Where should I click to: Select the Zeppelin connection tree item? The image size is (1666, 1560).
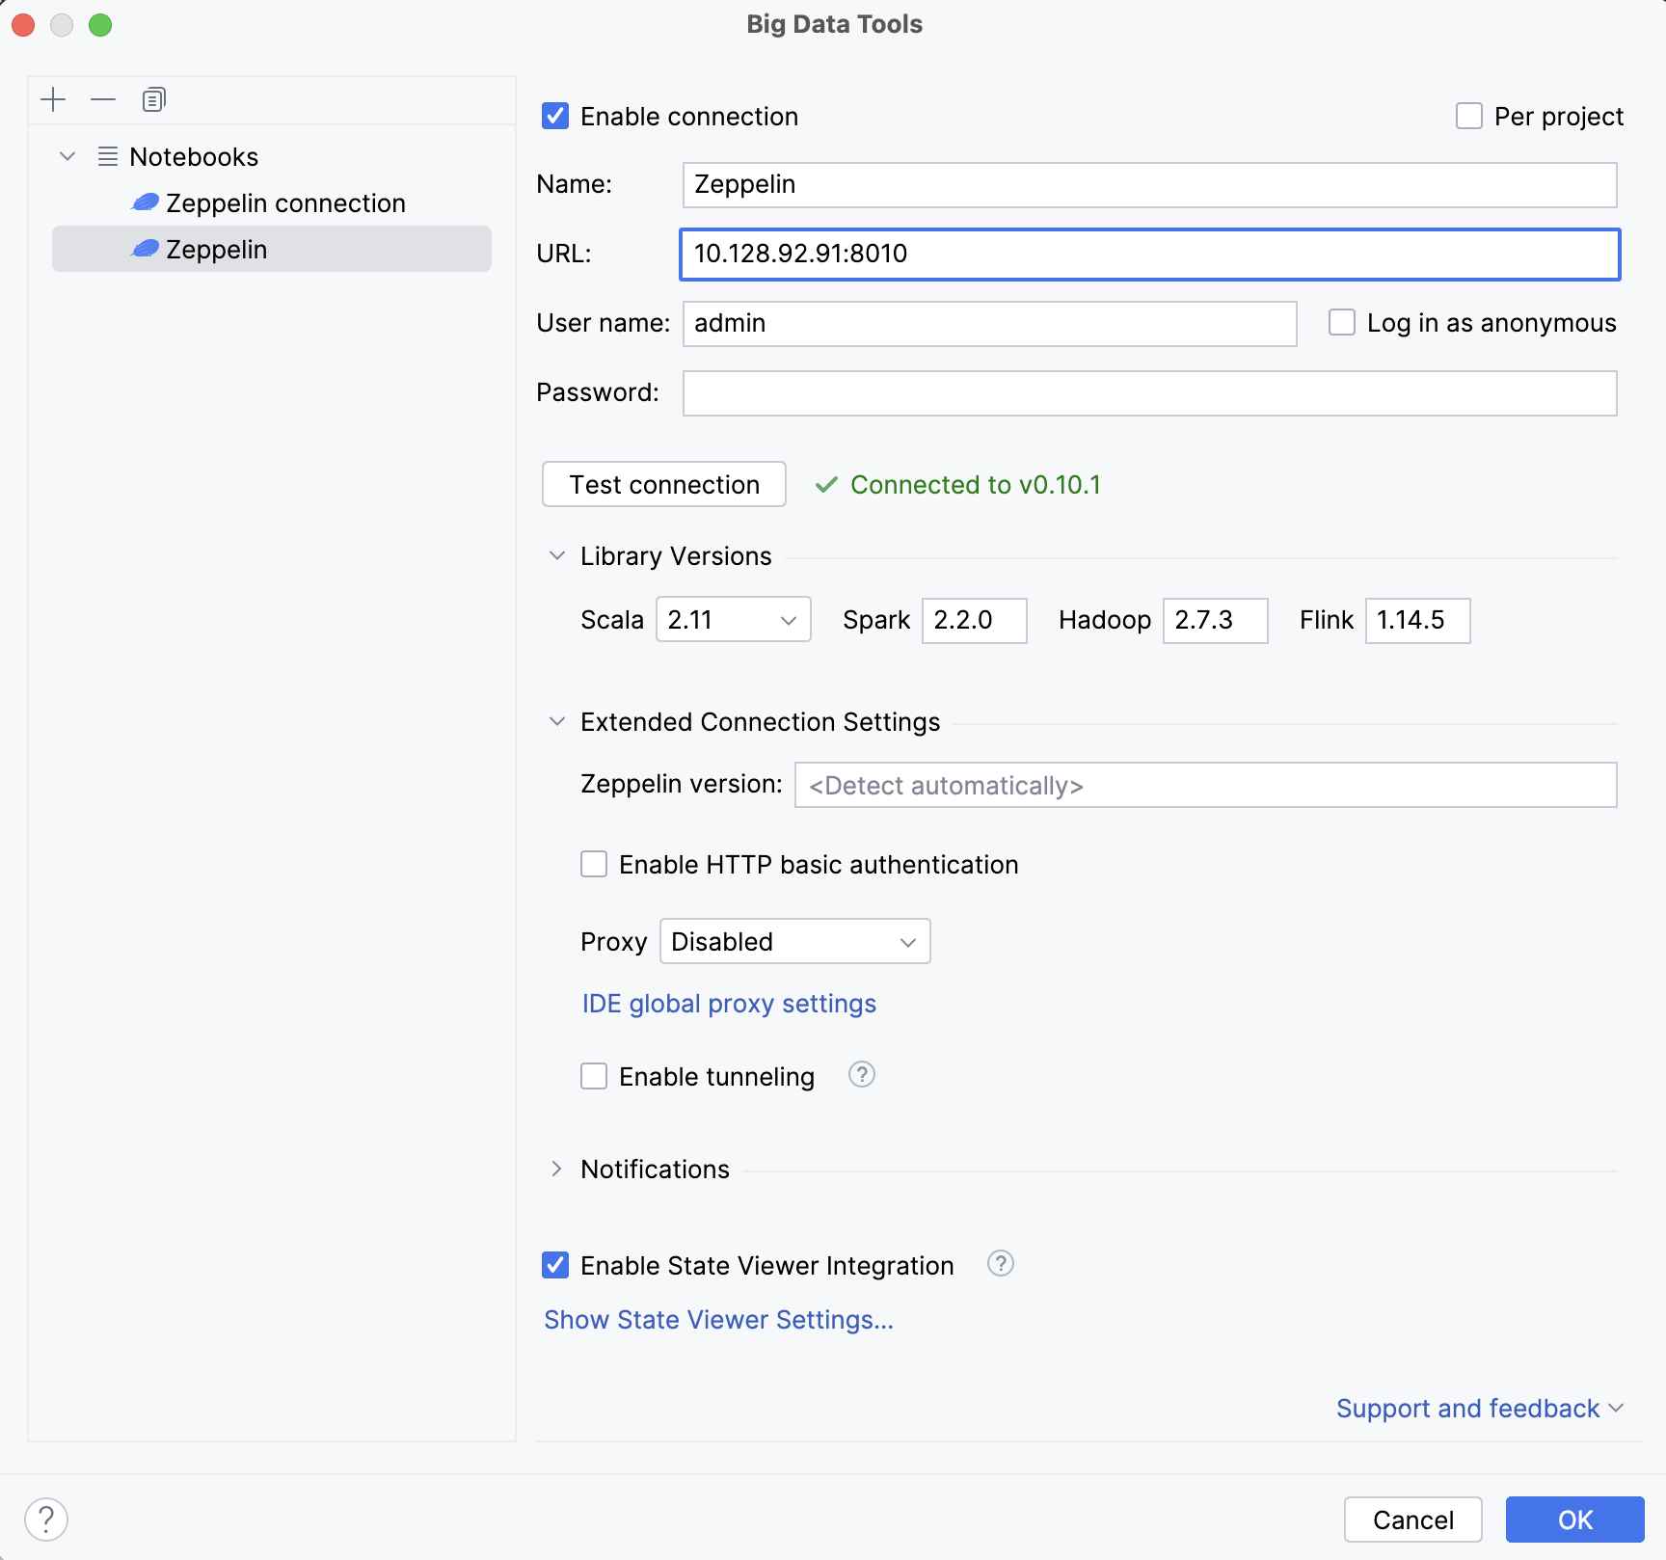[272, 203]
